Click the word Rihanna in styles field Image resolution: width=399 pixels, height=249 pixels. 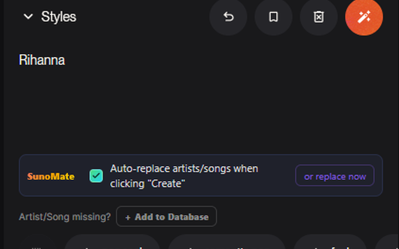42,60
